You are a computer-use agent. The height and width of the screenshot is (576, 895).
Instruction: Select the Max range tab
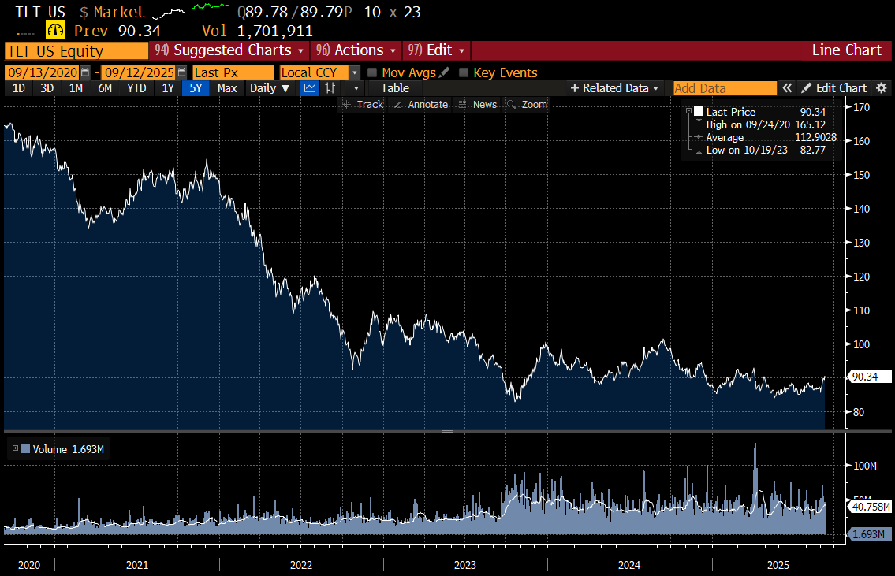point(227,88)
